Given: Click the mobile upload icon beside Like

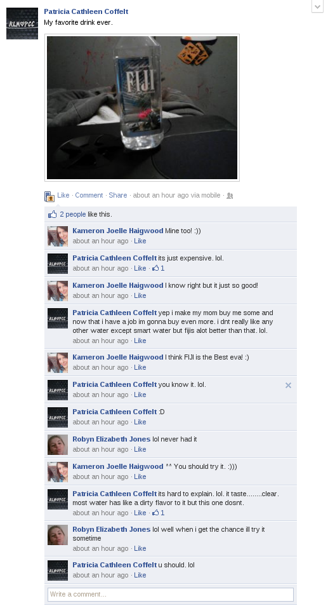Looking at the screenshot, I should click(49, 196).
